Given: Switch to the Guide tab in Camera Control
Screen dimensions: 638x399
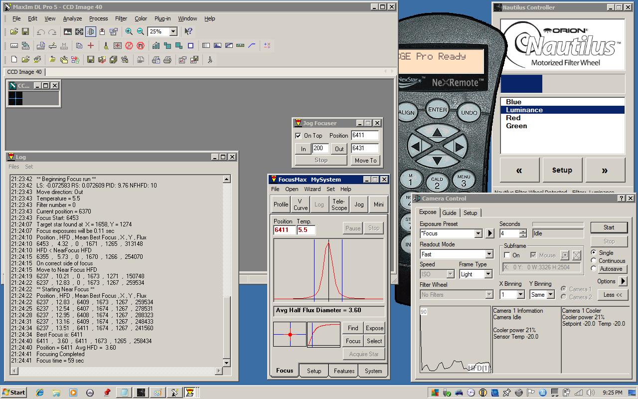Looking at the screenshot, I should coord(449,213).
